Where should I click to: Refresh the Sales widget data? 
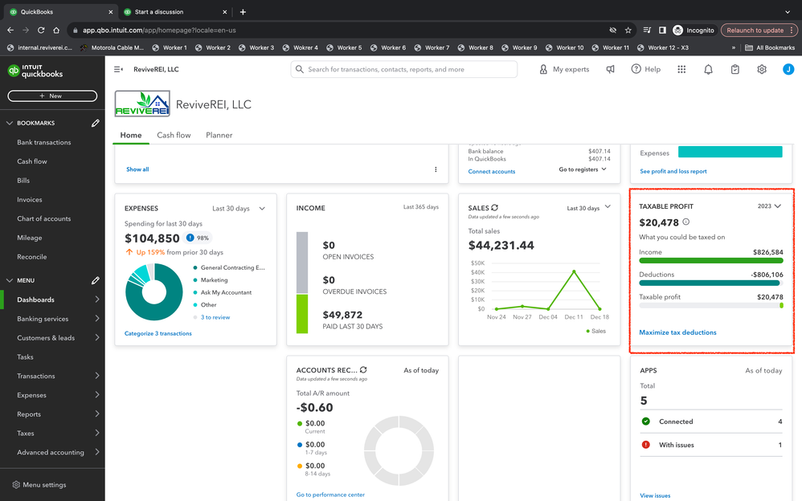click(x=494, y=208)
